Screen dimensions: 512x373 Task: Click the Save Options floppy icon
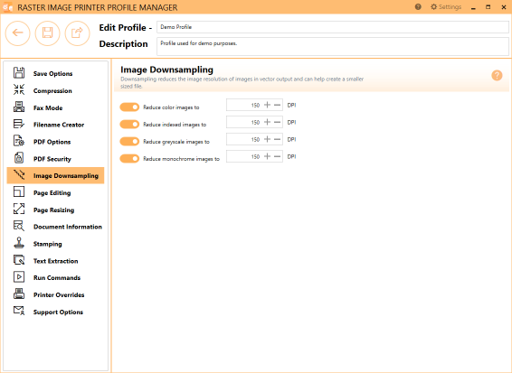click(19, 73)
